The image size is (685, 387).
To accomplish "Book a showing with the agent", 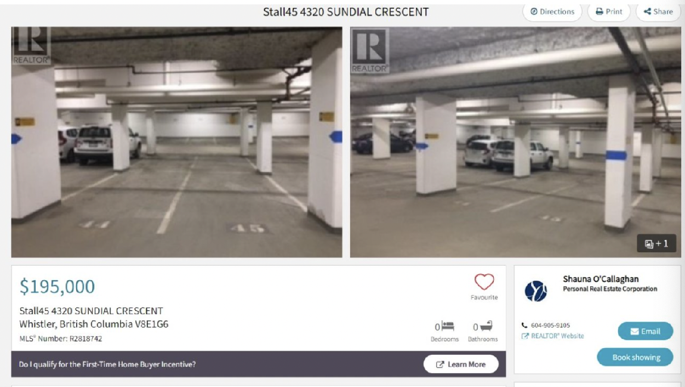I will [636, 357].
